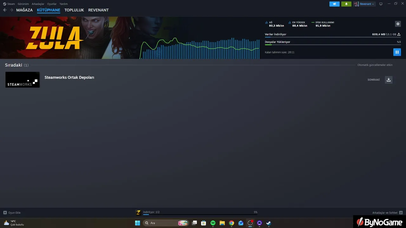Open the Yardım menu
This screenshot has height=228, width=406.
[x=63, y=4]
